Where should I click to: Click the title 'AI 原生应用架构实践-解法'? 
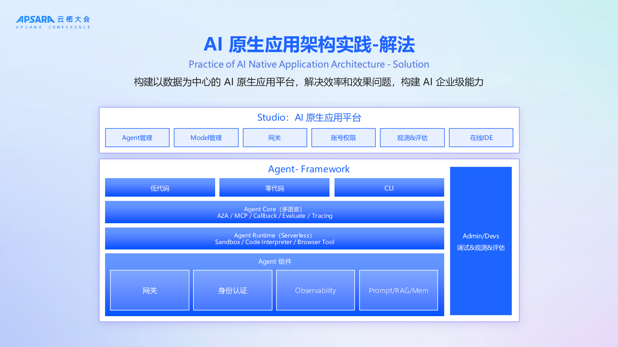click(x=309, y=44)
